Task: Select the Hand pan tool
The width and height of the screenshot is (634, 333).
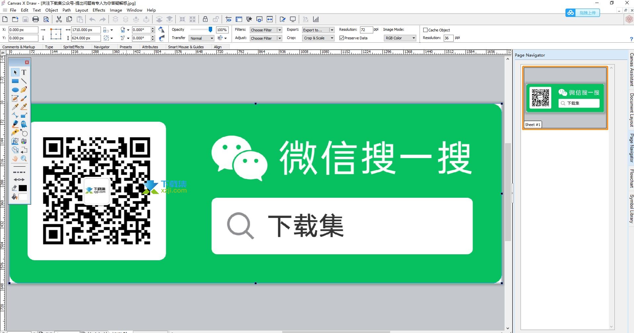Action: [15, 158]
